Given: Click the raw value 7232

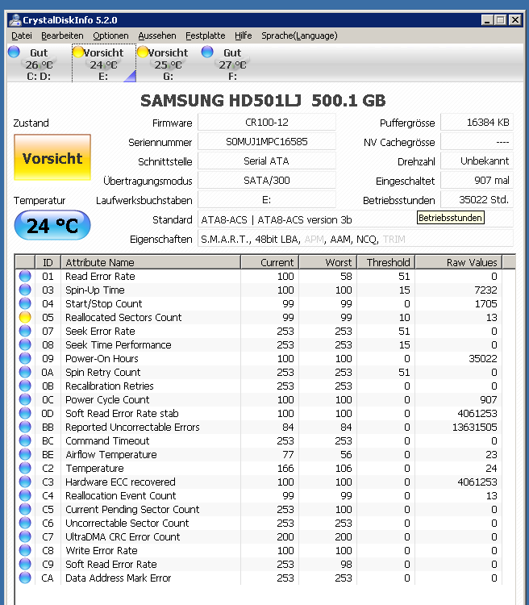Looking at the screenshot, I should [485, 290].
